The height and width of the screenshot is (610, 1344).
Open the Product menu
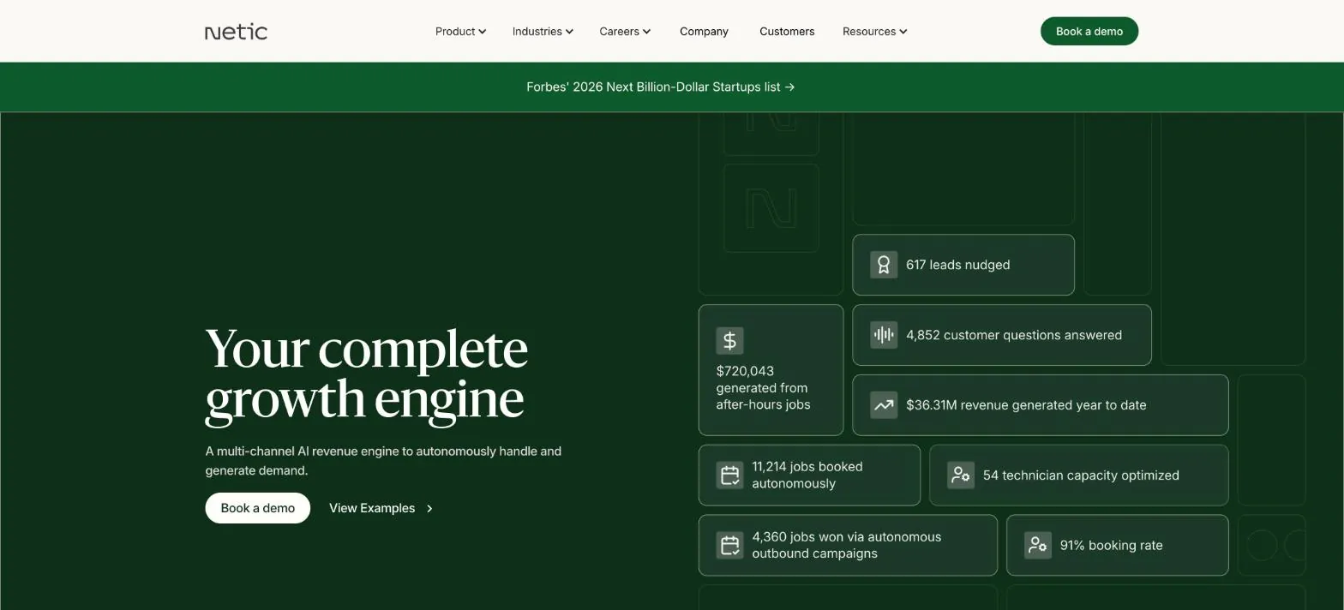(x=460, y=32)
